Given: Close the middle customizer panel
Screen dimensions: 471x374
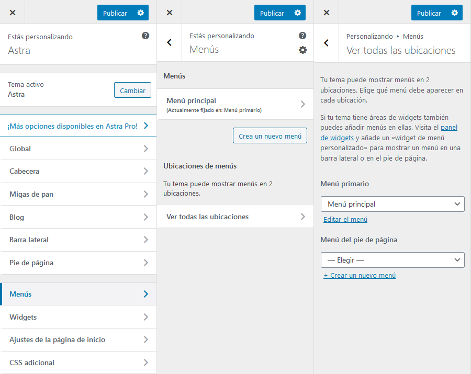Looking at the screenshot, I should pyautogui.click(x=169, y=13).
